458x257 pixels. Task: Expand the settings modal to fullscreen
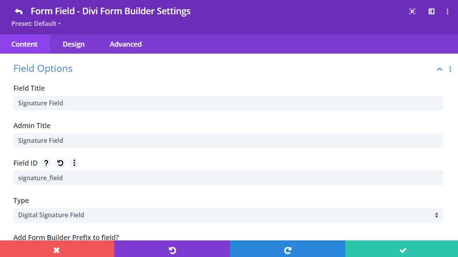[x=412, y=11]
